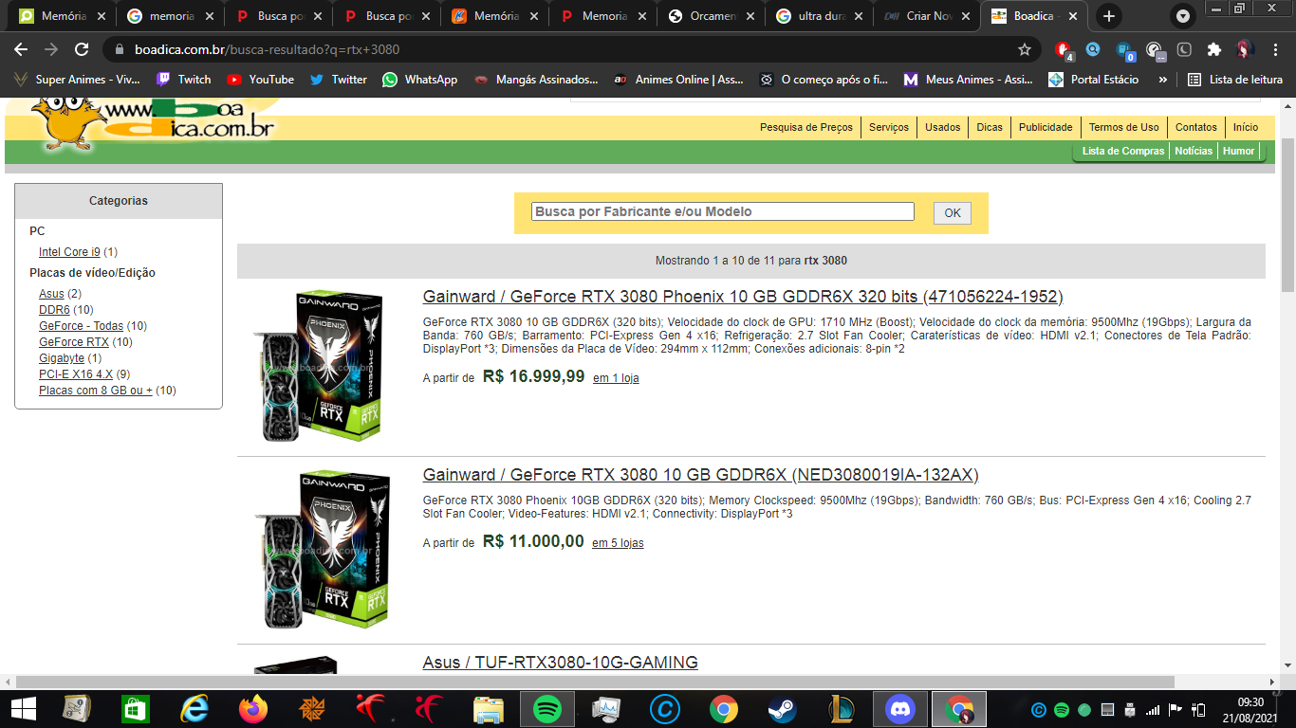Switch to the 'ultra dura' Google tab
1296x728 pixels.
[821, 16]
